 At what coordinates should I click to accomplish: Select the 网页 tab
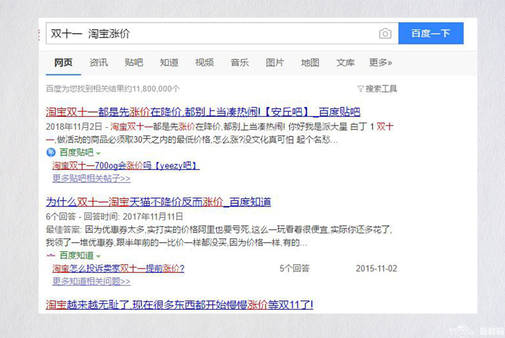pos(63,62)
